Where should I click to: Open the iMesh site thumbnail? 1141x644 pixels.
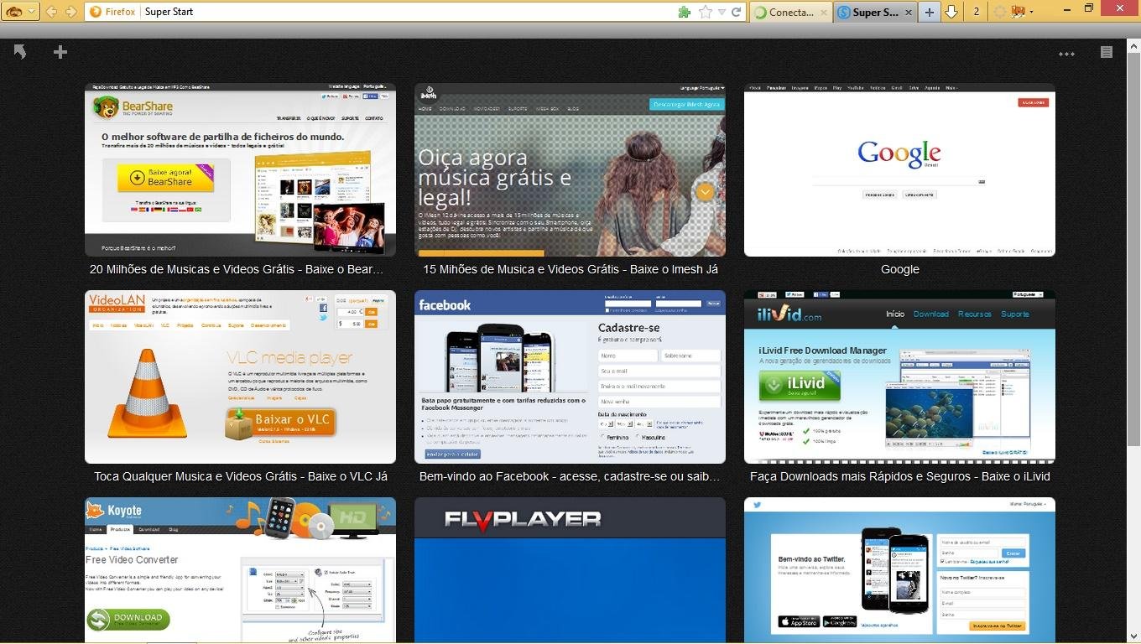(x=570, y=169)
